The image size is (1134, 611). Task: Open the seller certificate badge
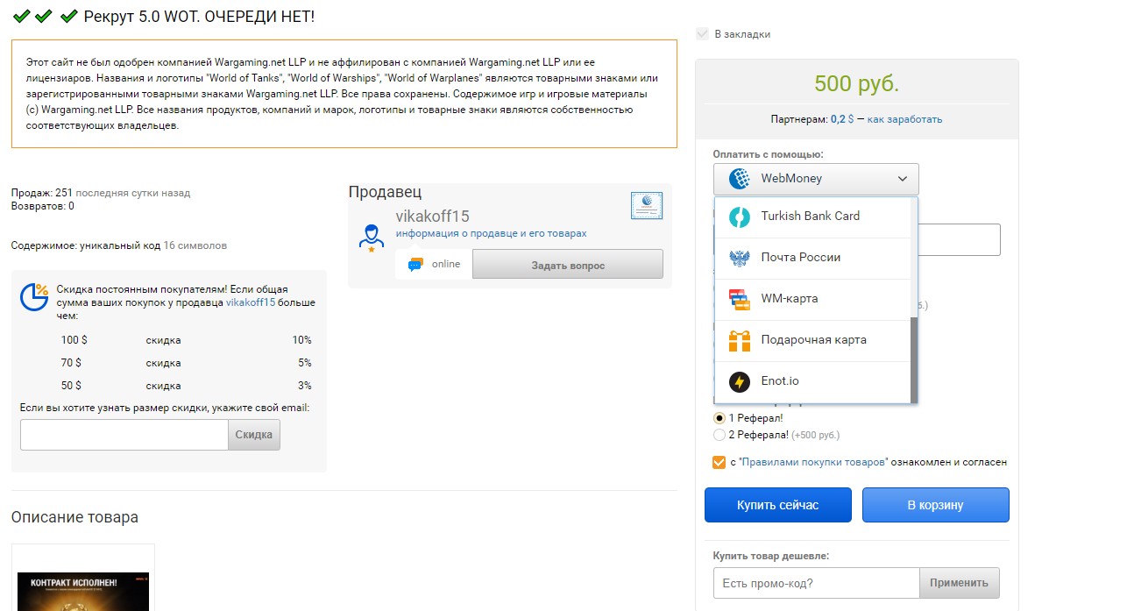tap(647, 206)
